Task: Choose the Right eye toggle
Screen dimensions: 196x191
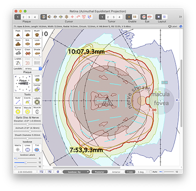Action: [x=150, y=17]
